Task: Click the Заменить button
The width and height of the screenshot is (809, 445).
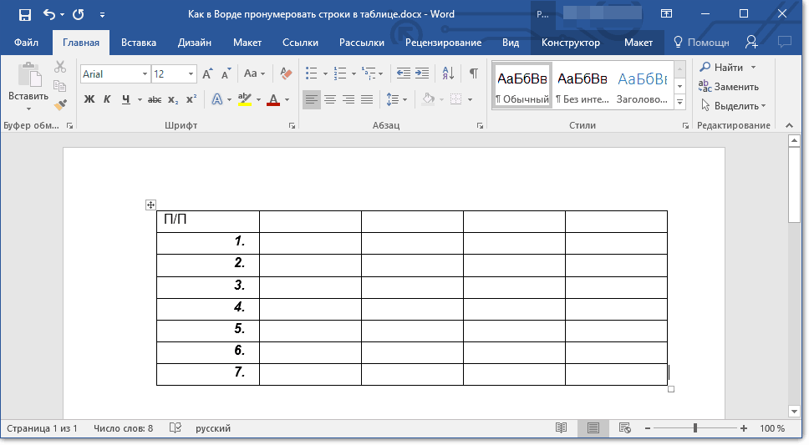Action: (728, 87)
